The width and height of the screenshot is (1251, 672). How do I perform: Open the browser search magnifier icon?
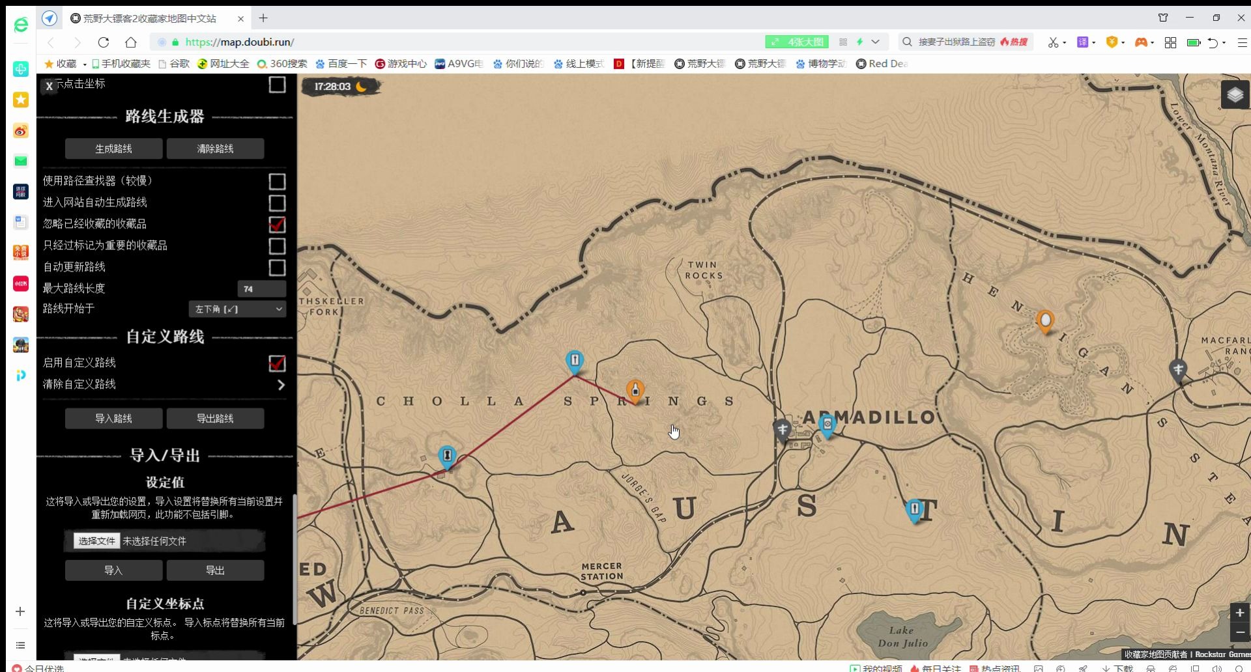(907, 42)
